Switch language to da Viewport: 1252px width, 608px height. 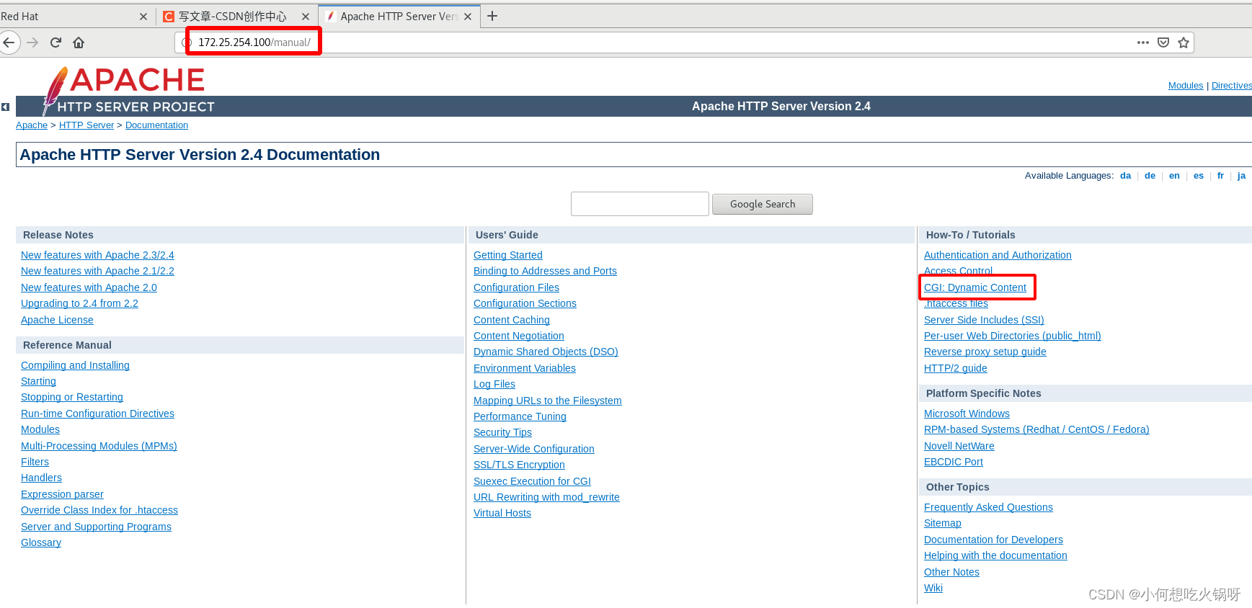1125,176
